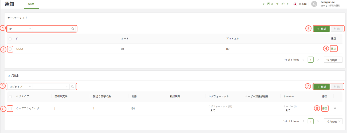
Task: Toggle select-all checkbox in the server list header
Action: click(x=10, y=39)
